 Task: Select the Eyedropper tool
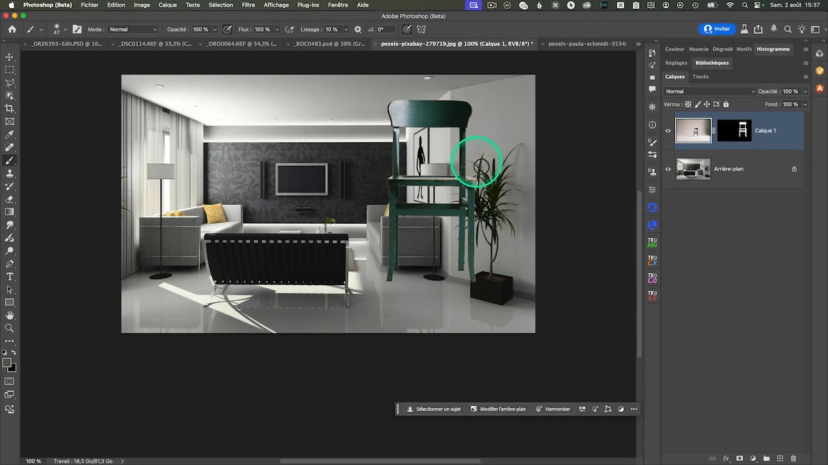click(10, 134)
